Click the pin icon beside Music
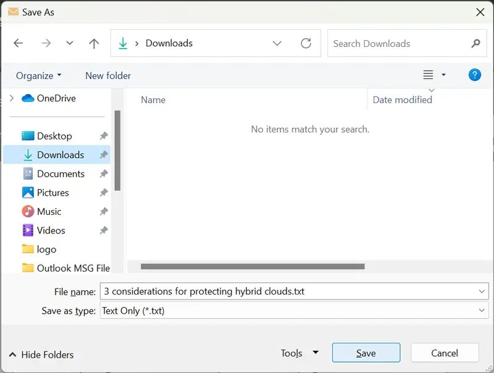 tap(104, 212)
